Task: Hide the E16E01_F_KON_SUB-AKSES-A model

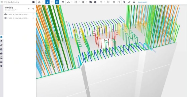Action: tap(5, 14)
